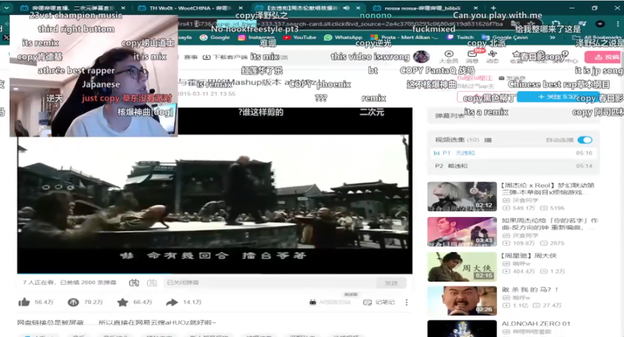Open the Twitch bookmark
Screen dimensions: 624x337
click(x=460, y=38)
